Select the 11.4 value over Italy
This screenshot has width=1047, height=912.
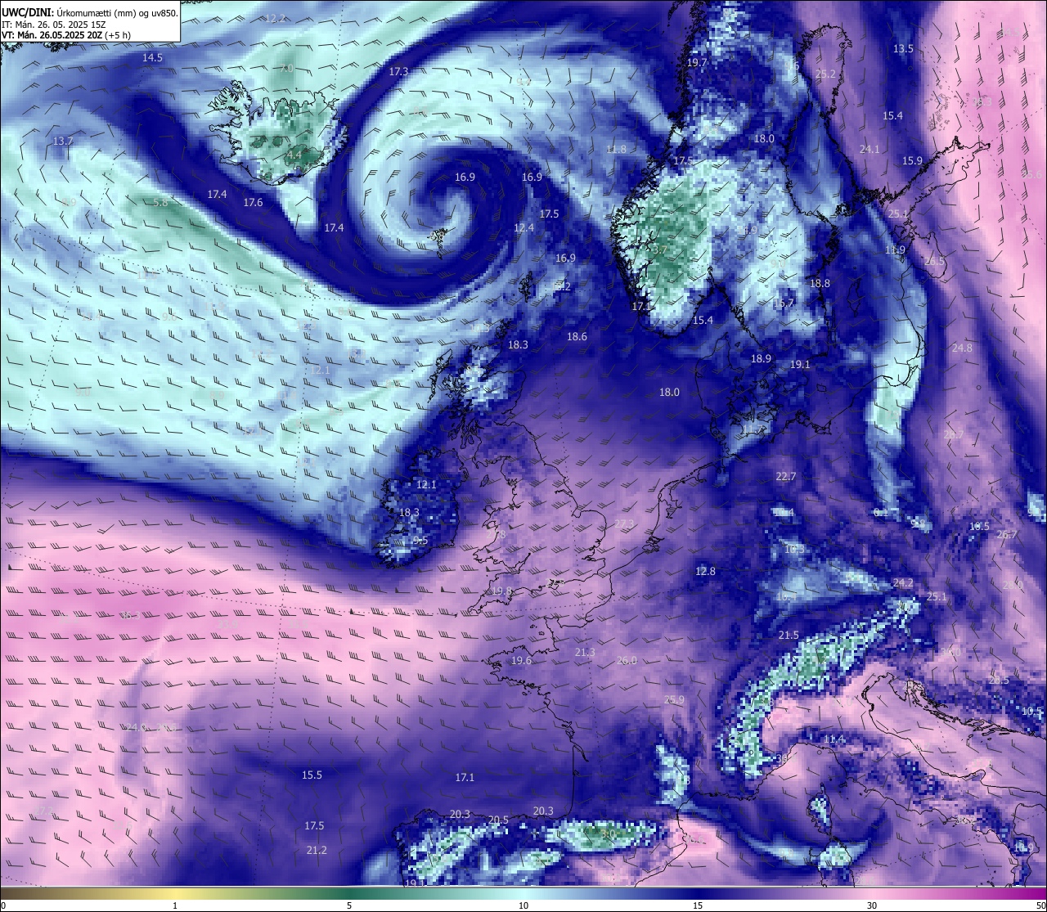834,740
